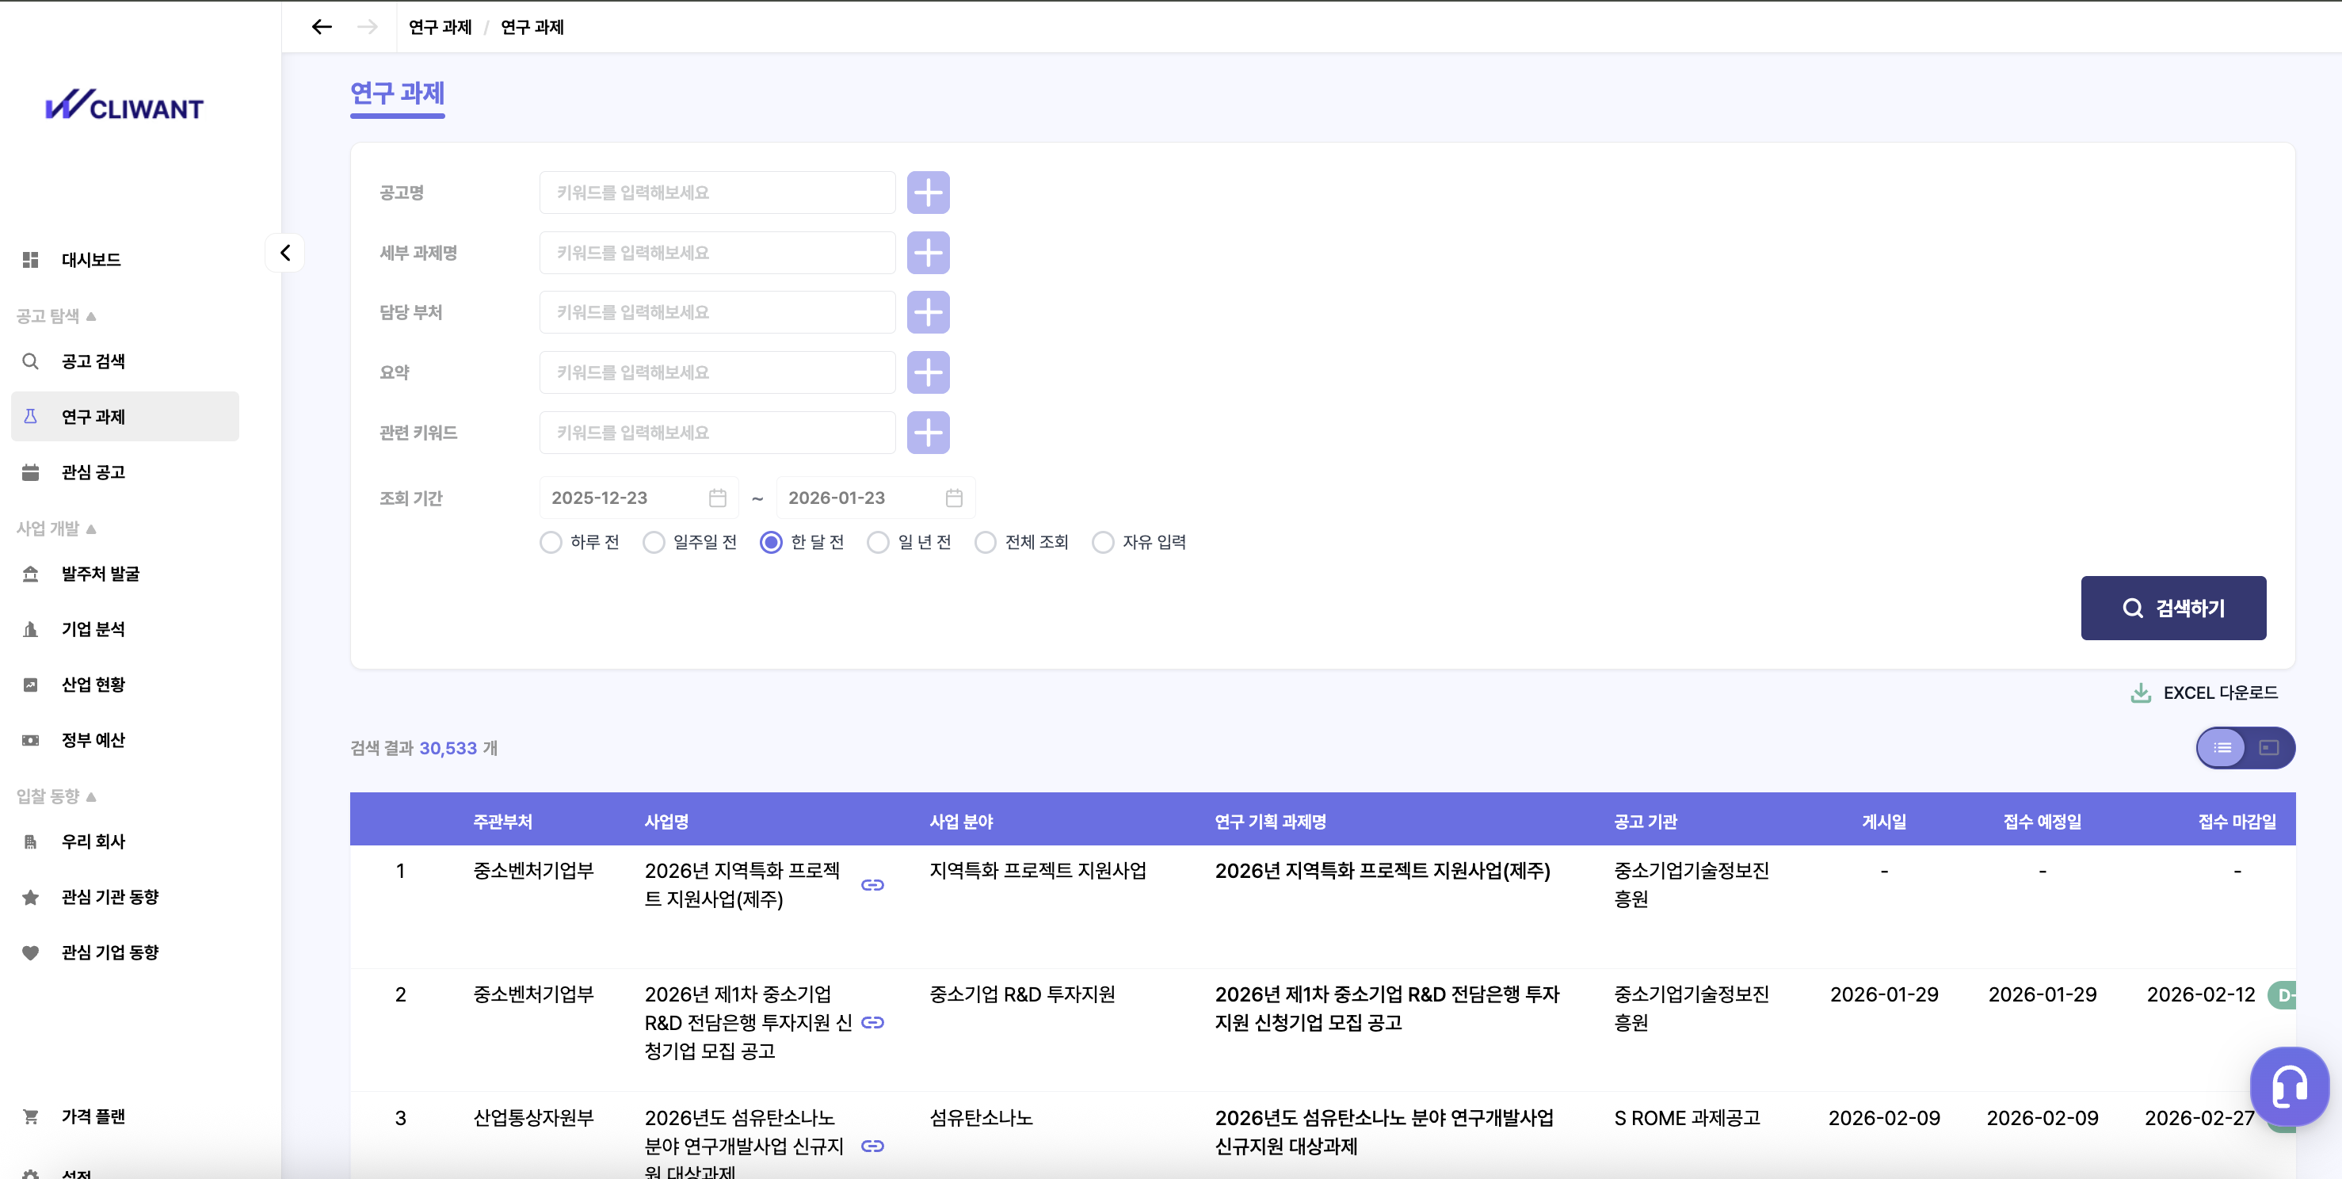The image size is (2342, 1179).
Task: Select the 자유 입력 radio button
Action: [1104, 542]
